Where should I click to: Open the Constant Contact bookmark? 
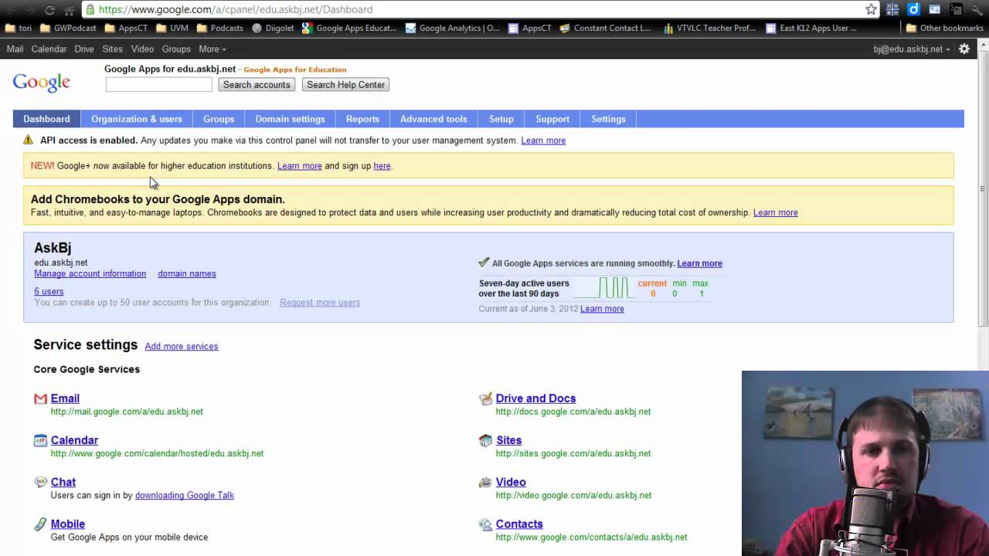605,28
